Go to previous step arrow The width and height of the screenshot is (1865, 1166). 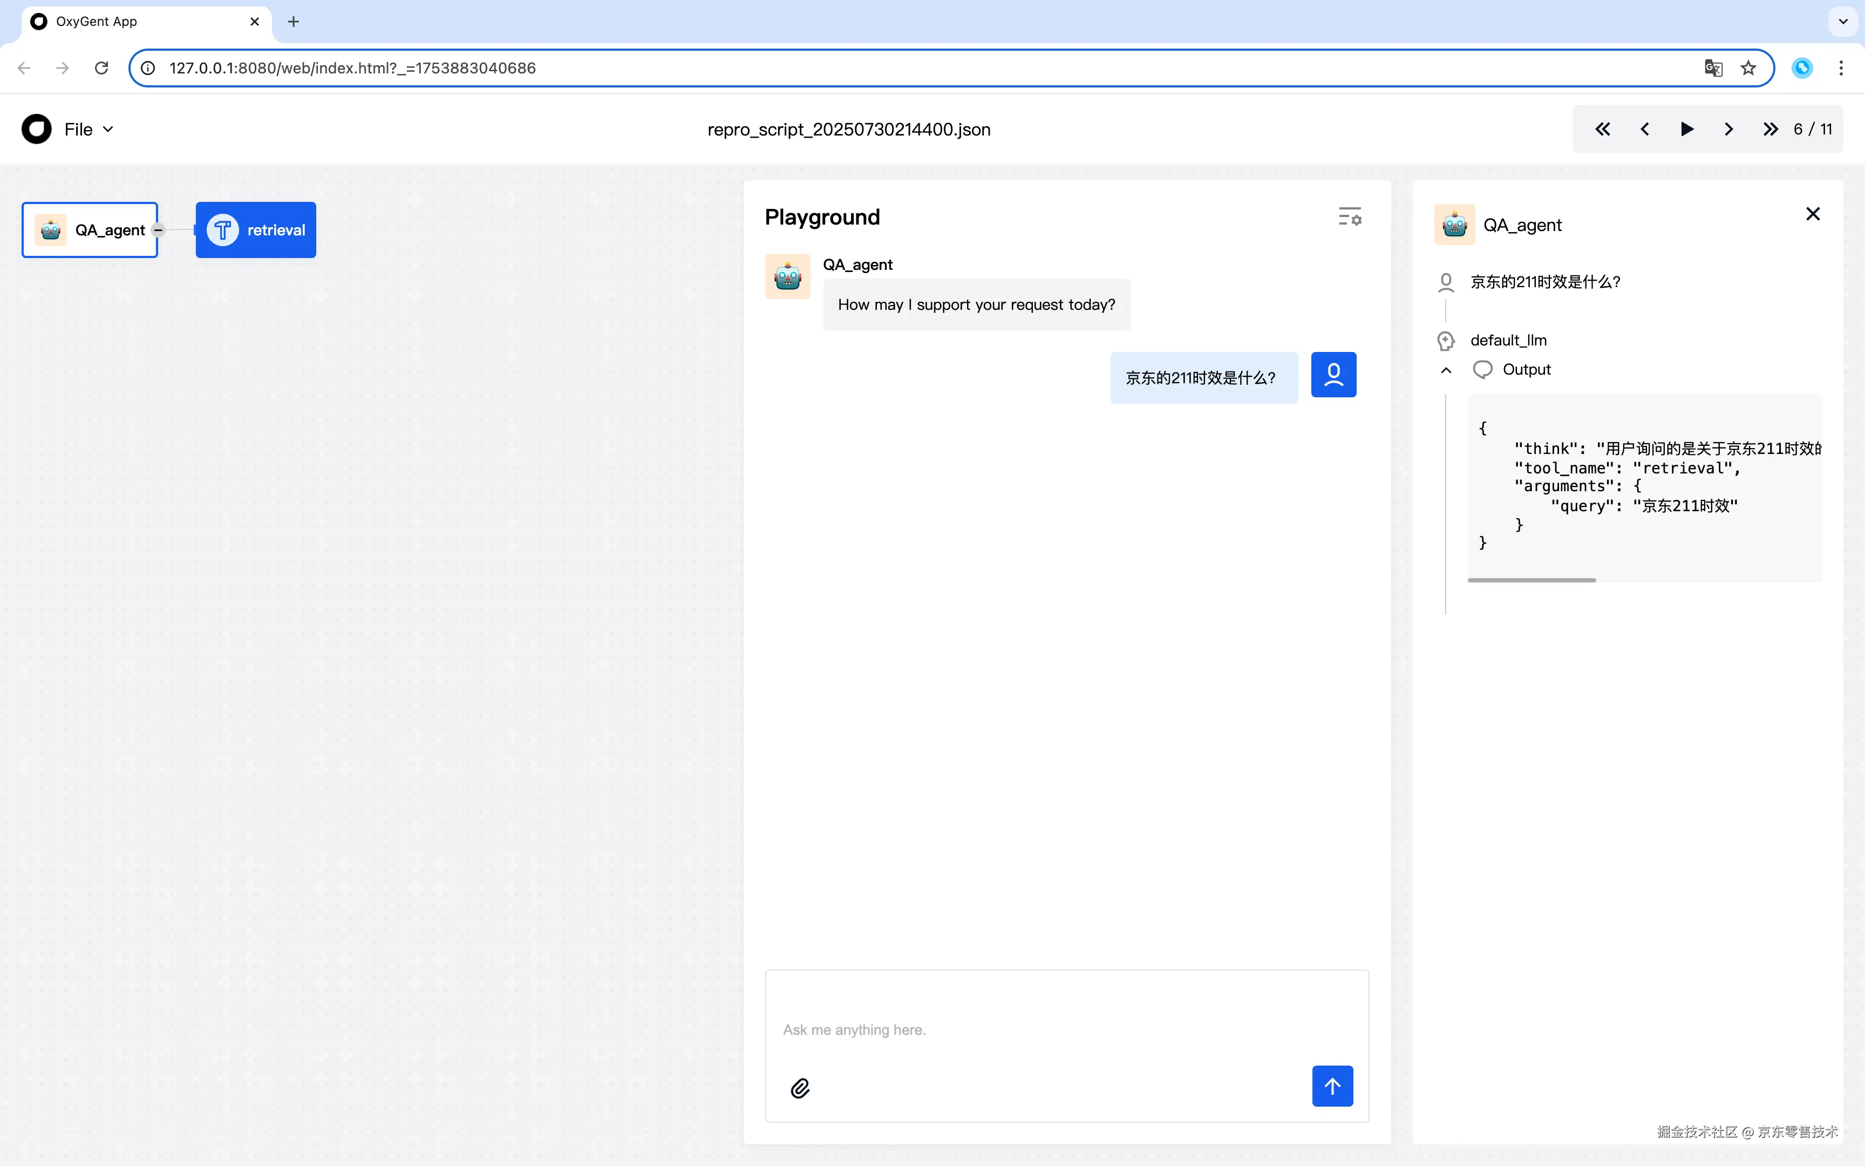pyautogui.click(x=1645, y=130)
